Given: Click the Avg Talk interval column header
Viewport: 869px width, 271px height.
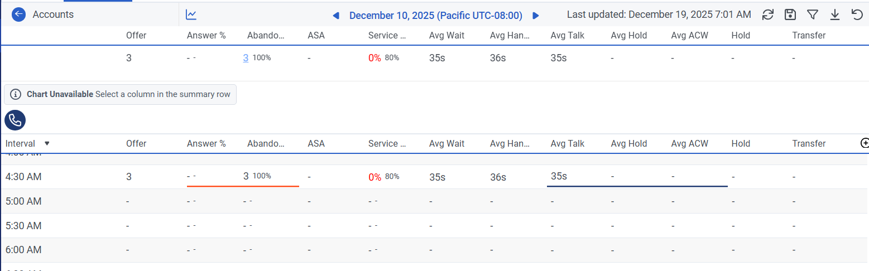Looking at the screenshot, I should [x=567, y=143].
